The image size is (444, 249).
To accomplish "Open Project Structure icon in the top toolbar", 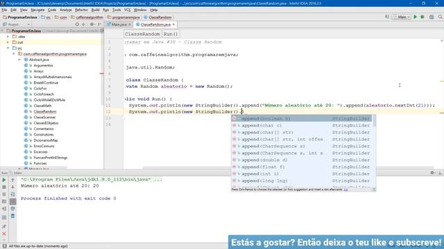I will point(432,17).
